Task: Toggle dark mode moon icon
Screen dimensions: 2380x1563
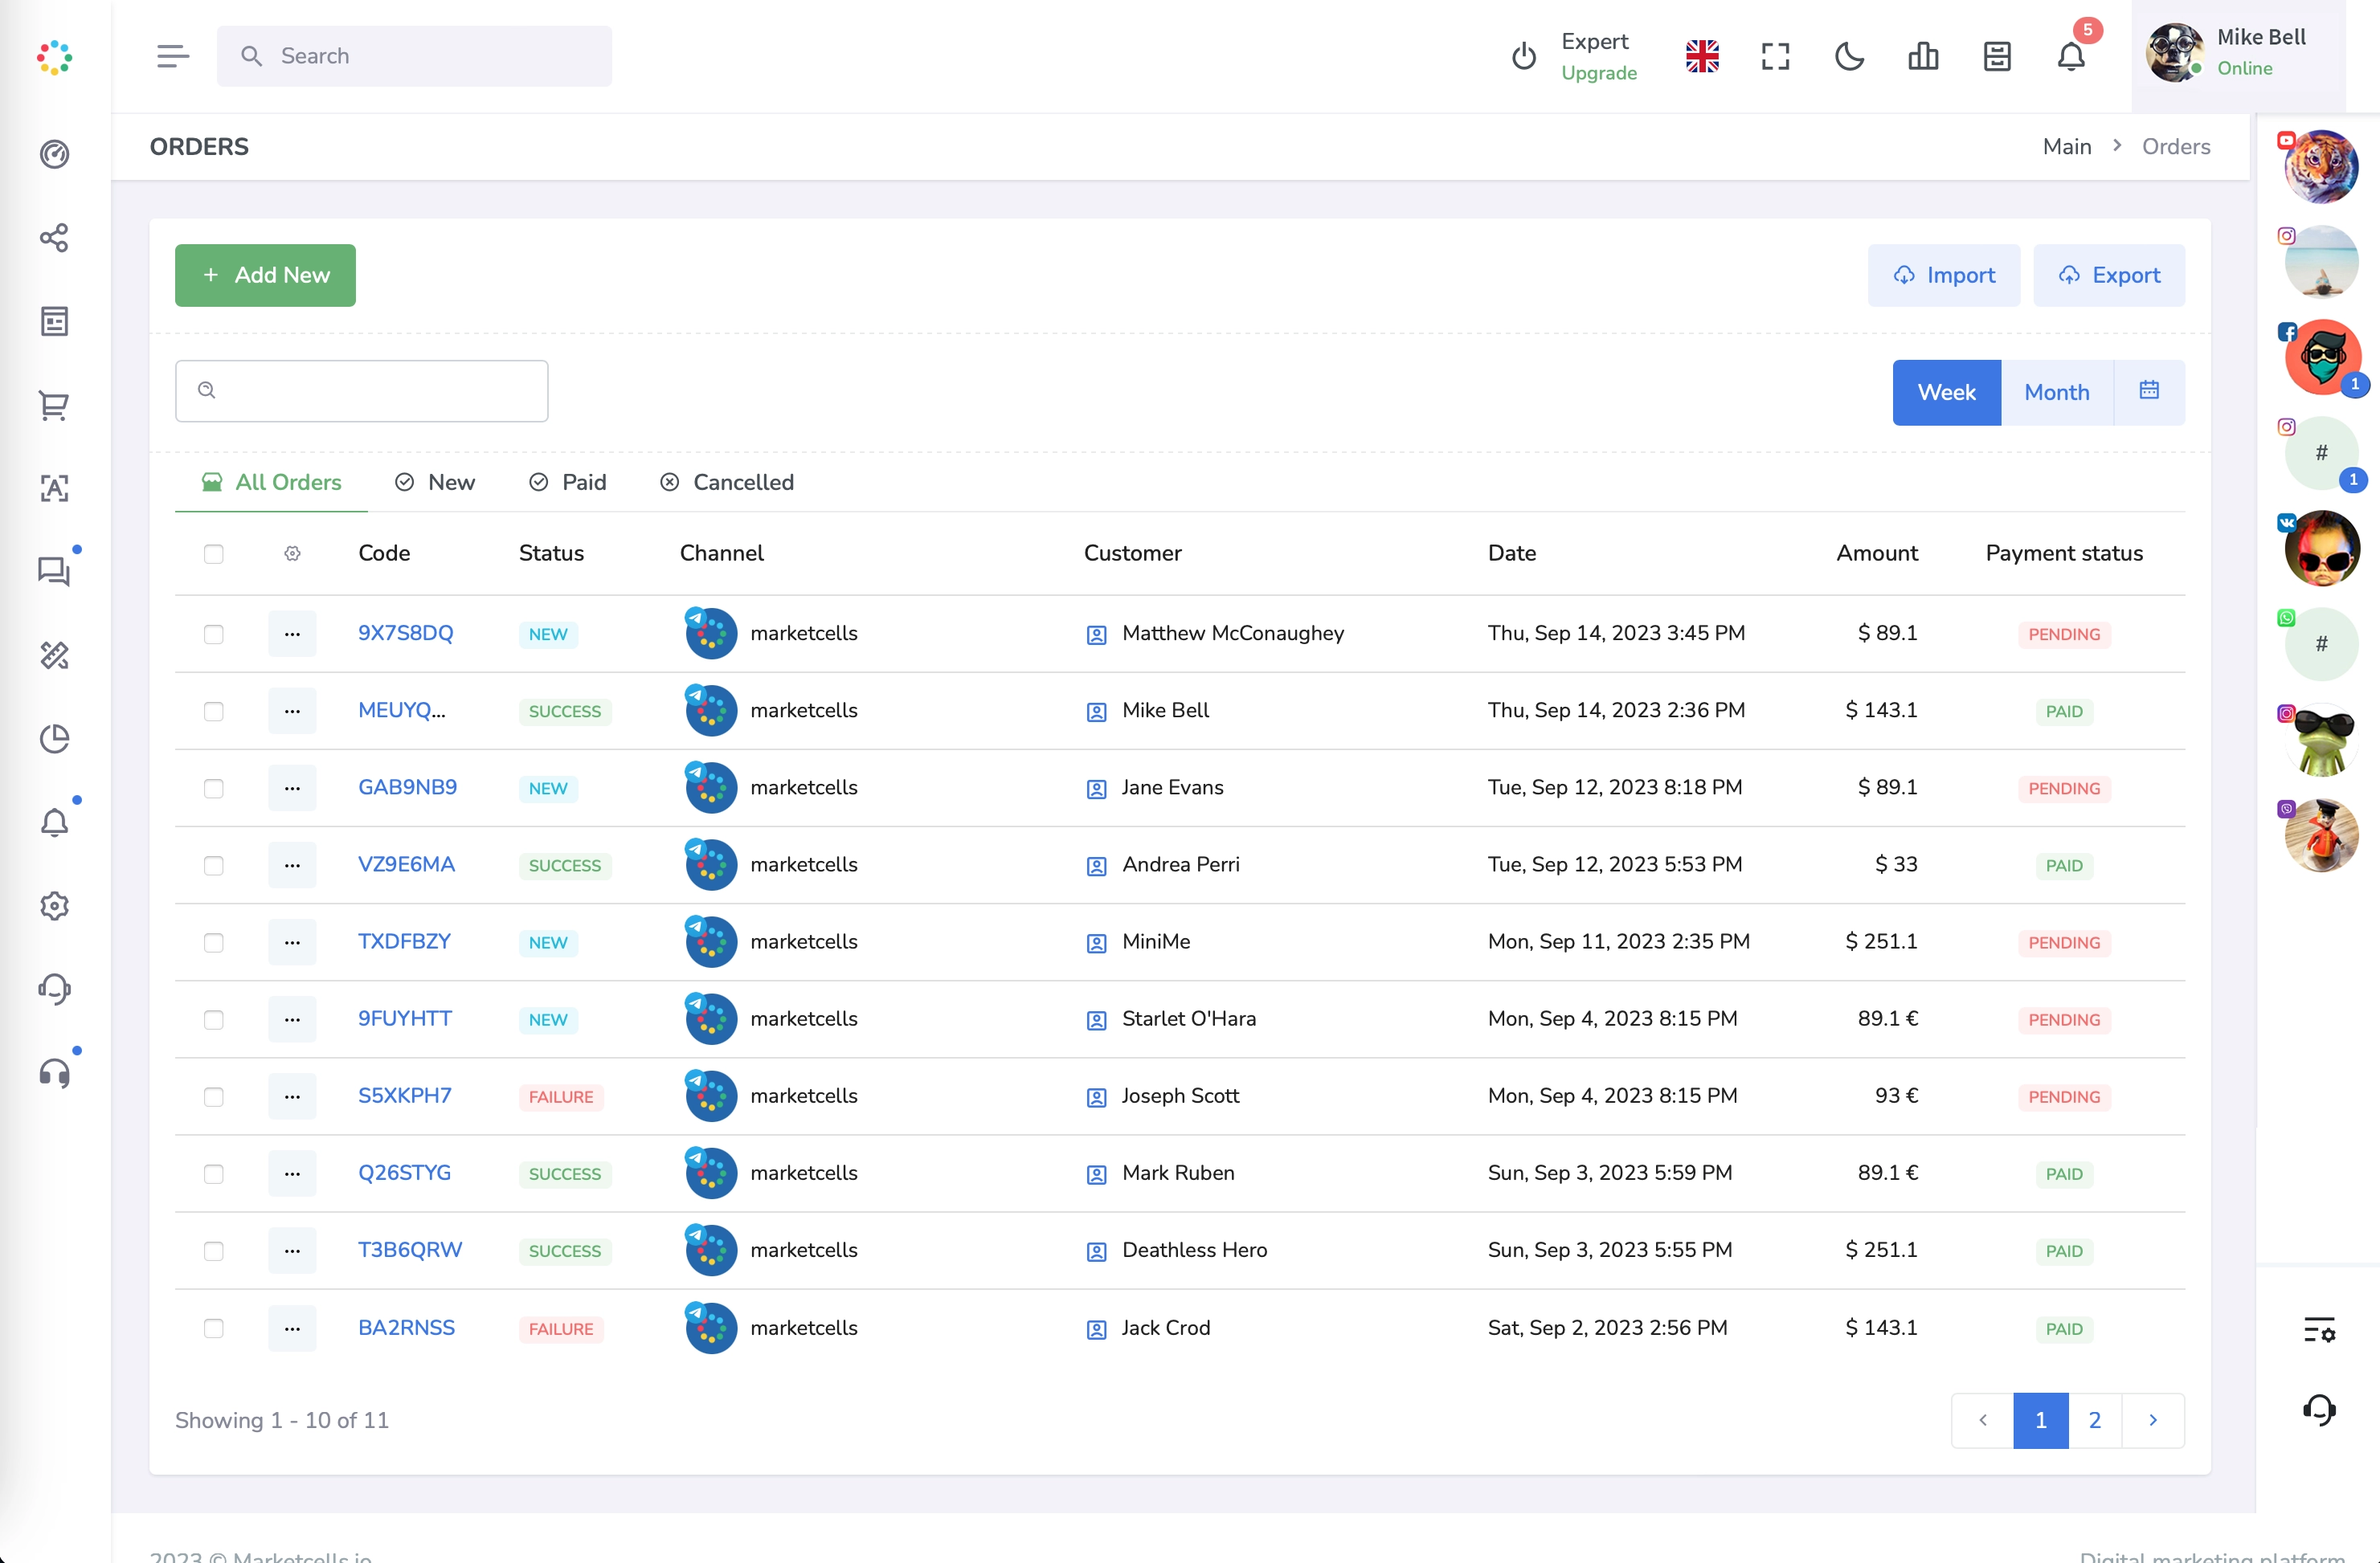Action: point(1849,57)
